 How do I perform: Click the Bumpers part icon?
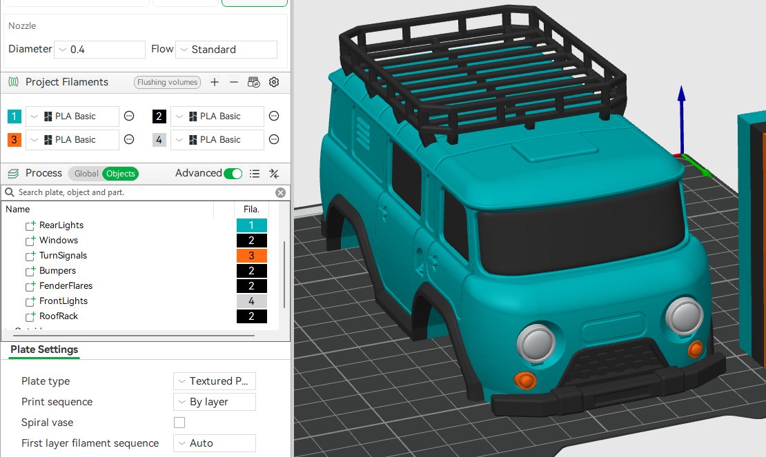coord(30,271)
